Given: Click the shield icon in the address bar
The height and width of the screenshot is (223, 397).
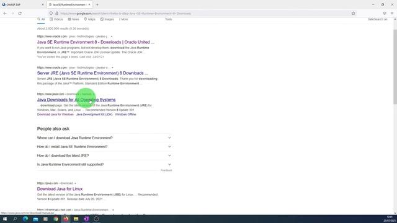Looking at the screenshot, I should tap(51, 14).
